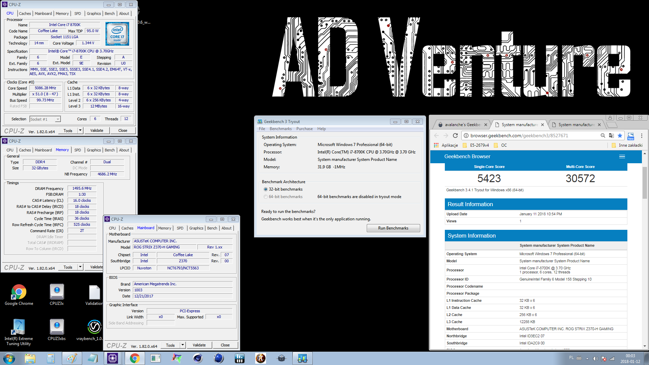Open Caches tab in top CPU-Z window
The height and width of the screenshot is (365, 649).
click(x=25, y=14)
